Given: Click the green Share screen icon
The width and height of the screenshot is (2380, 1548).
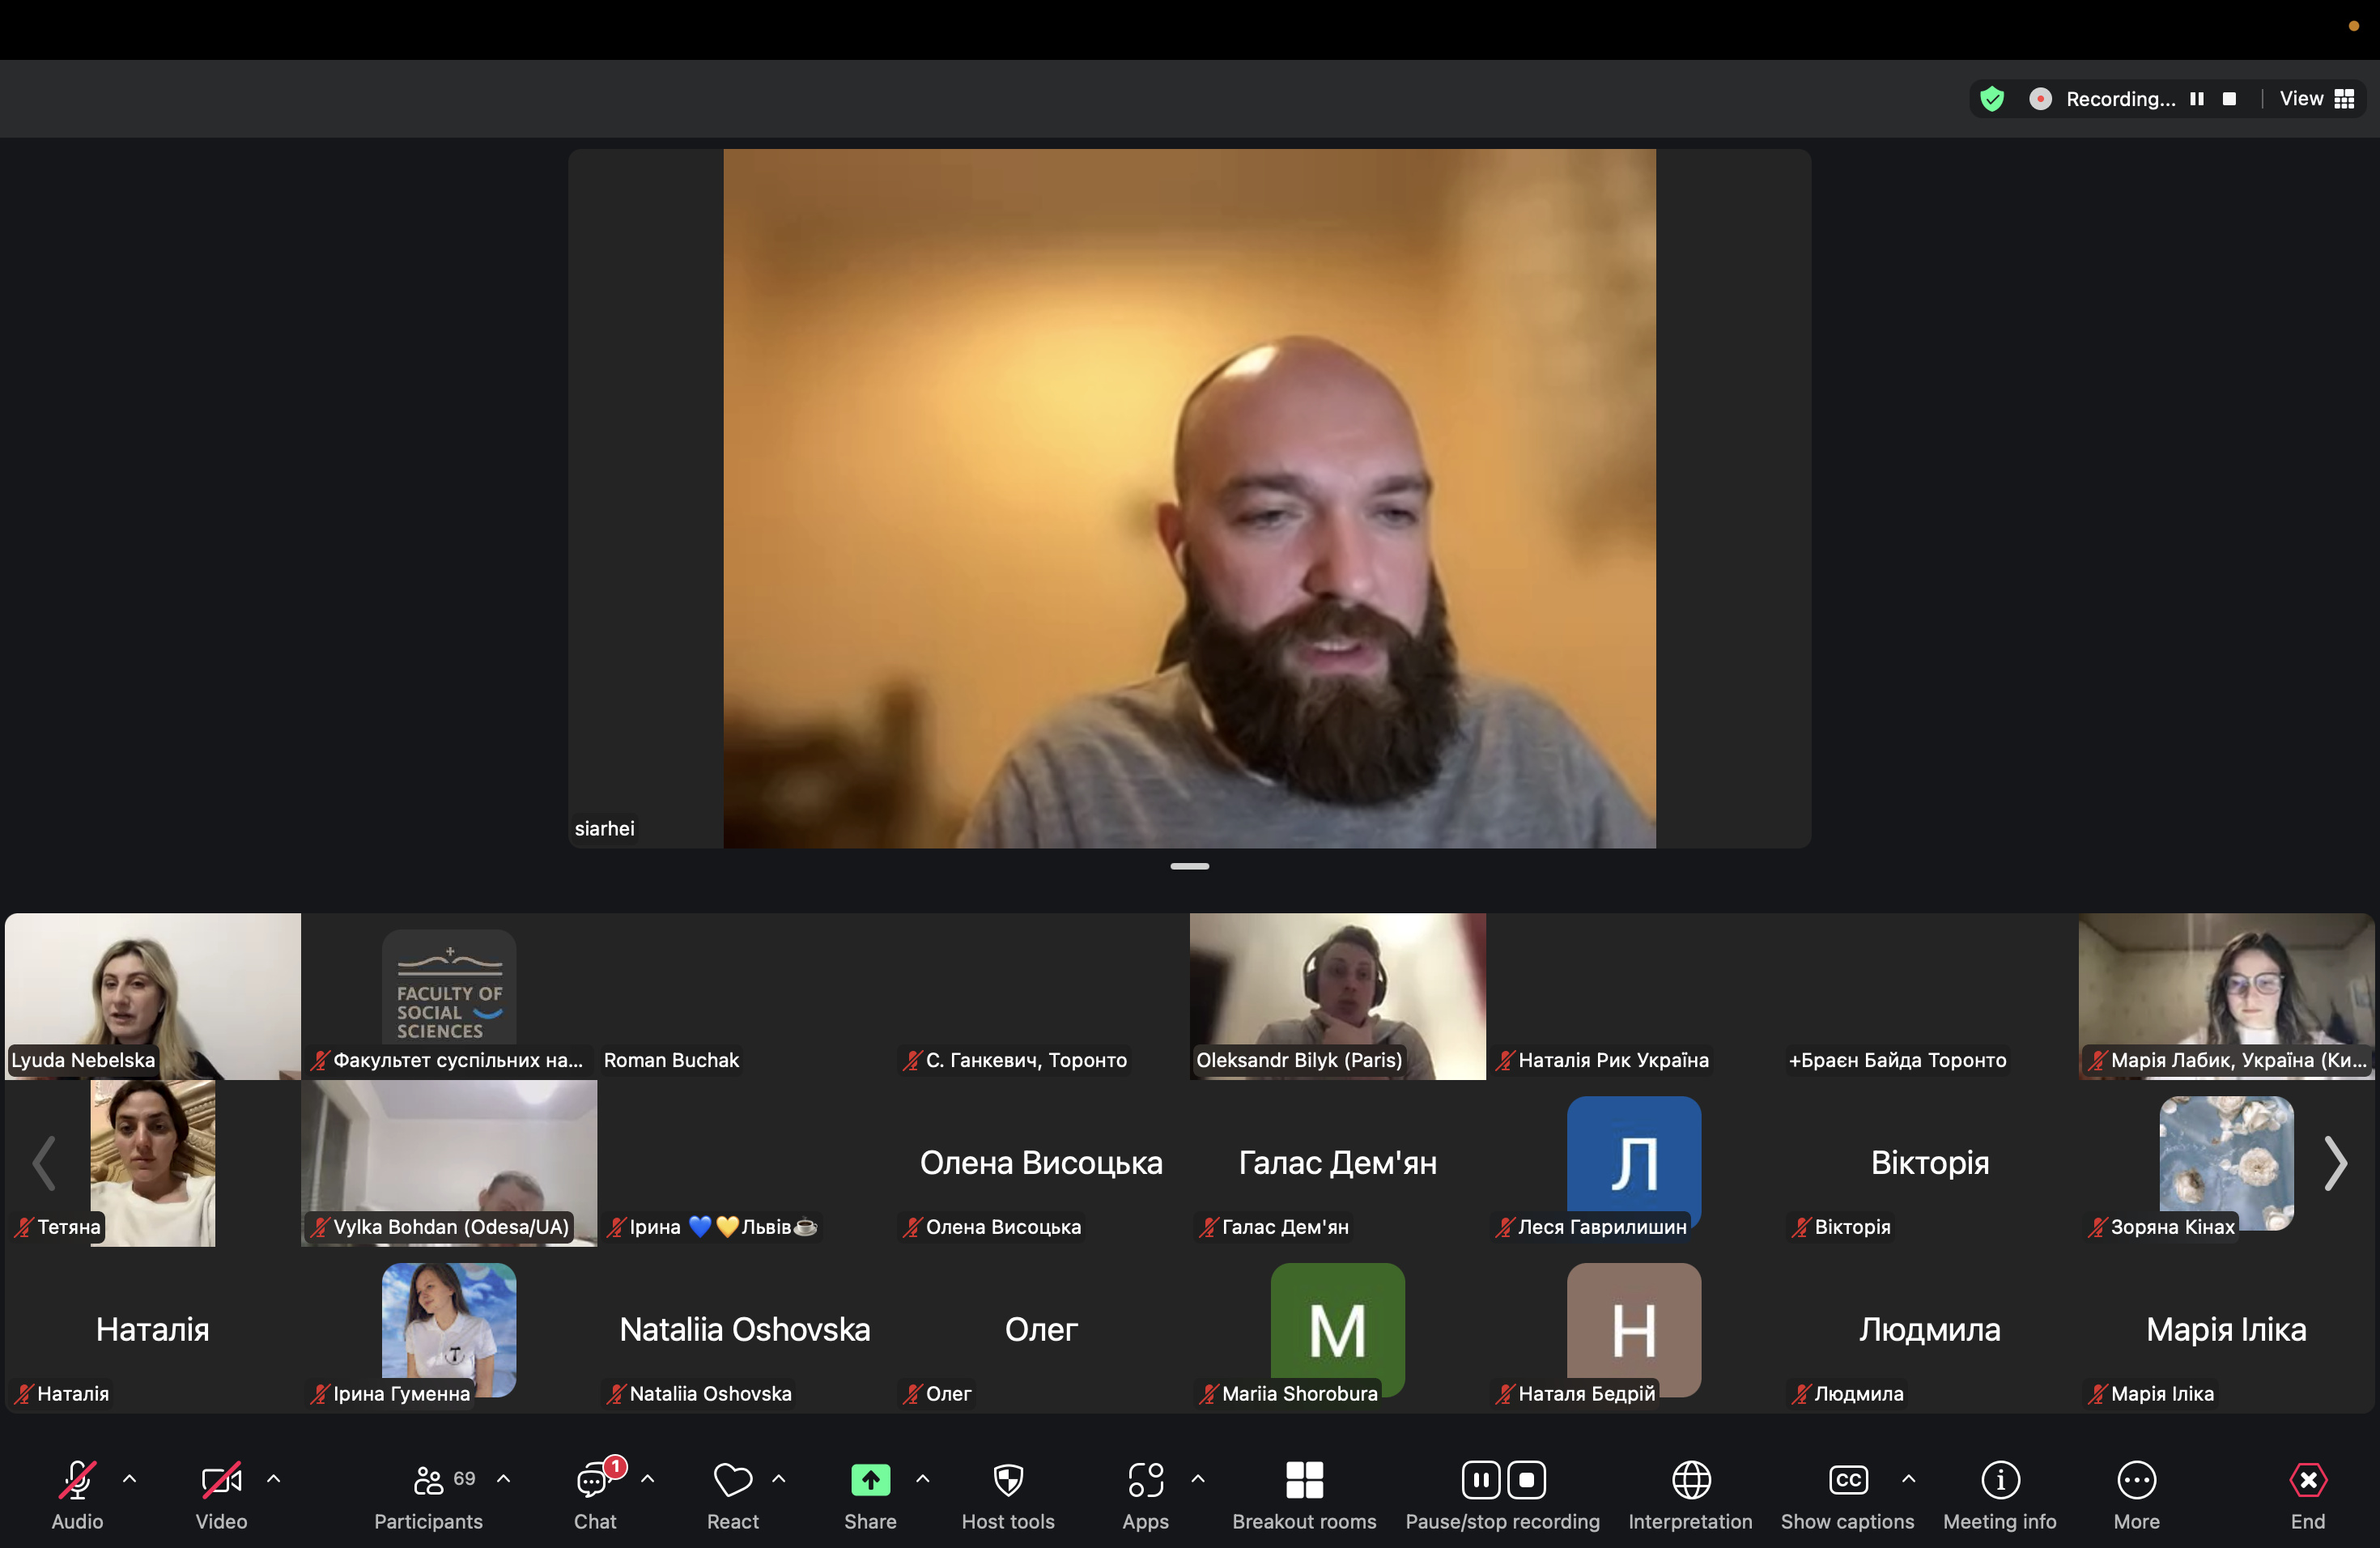Looking at the screenshot, I should click(x=869, y=1480).
